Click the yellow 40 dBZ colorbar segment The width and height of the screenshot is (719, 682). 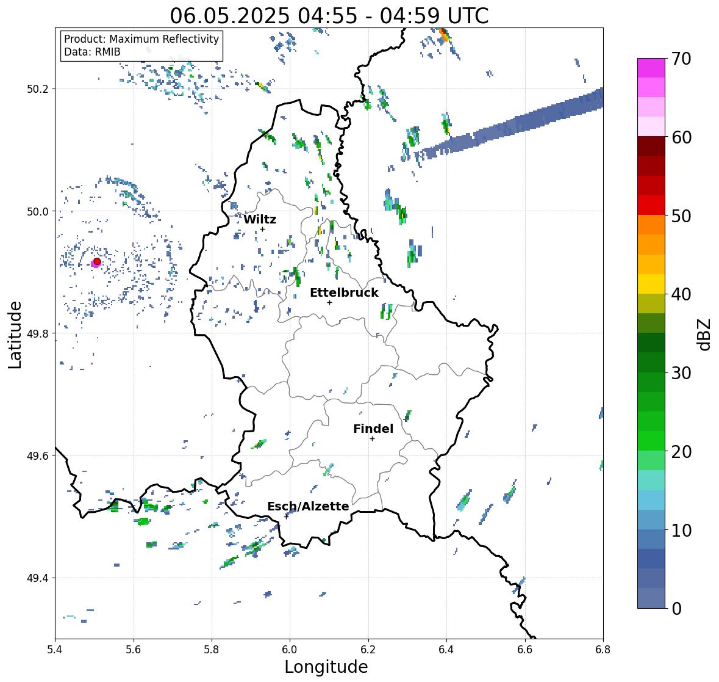(x=651, y=284)
